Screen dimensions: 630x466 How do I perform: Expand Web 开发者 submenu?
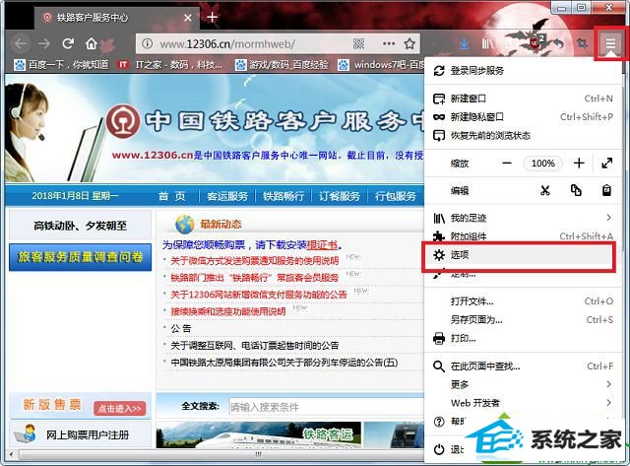523,403
